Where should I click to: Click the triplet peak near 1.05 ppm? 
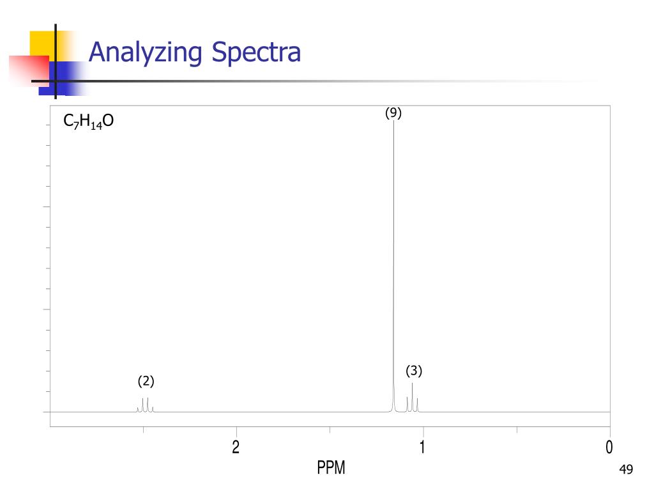coord(412,398)
